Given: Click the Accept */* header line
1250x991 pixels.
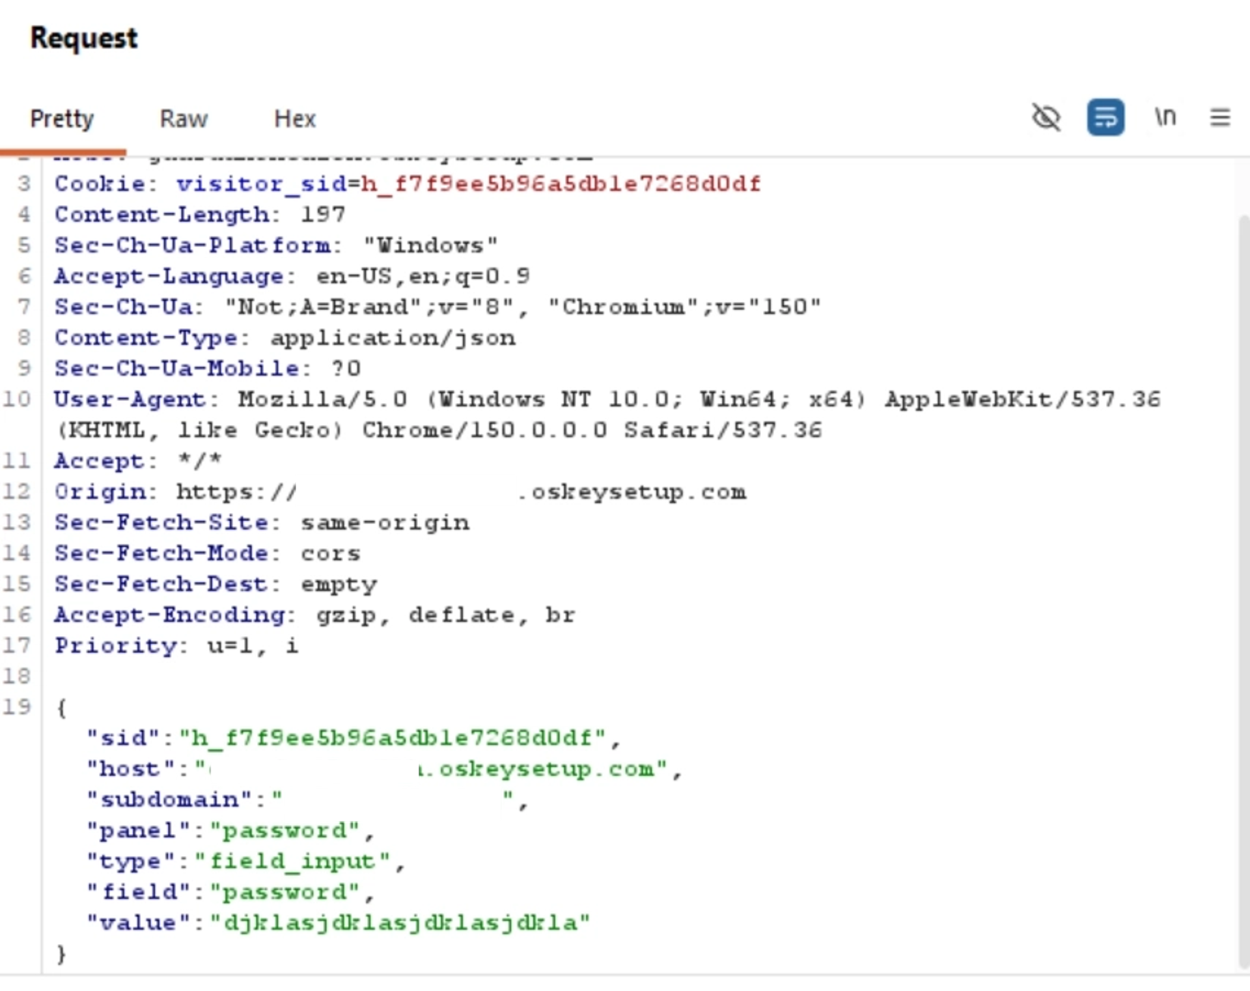Looking at the screenshot, I should coord(138,461).
